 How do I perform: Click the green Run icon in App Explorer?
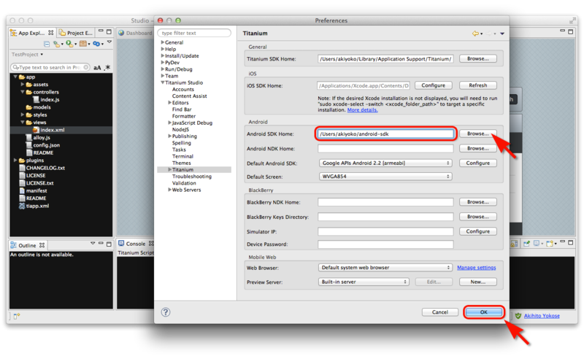69,44
